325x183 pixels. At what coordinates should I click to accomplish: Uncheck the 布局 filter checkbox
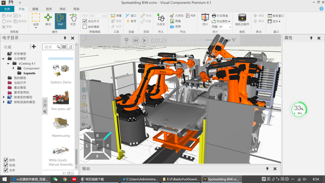(6, 165)
